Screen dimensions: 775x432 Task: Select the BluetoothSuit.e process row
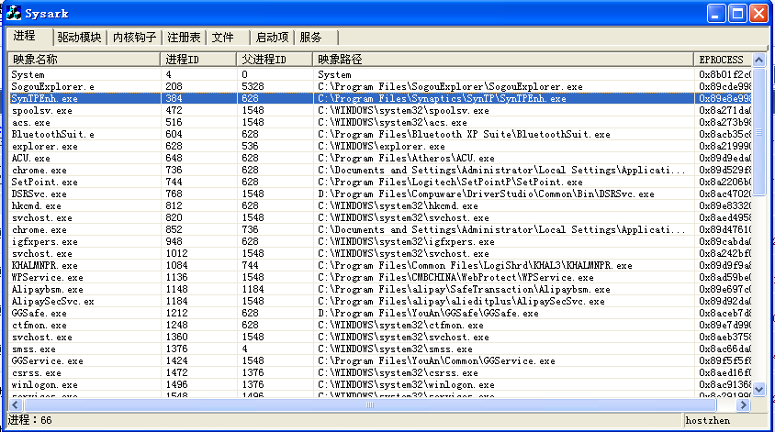tap(380, 134)
